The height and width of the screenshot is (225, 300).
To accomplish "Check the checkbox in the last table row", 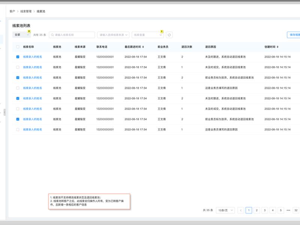I will click(18, 129).
